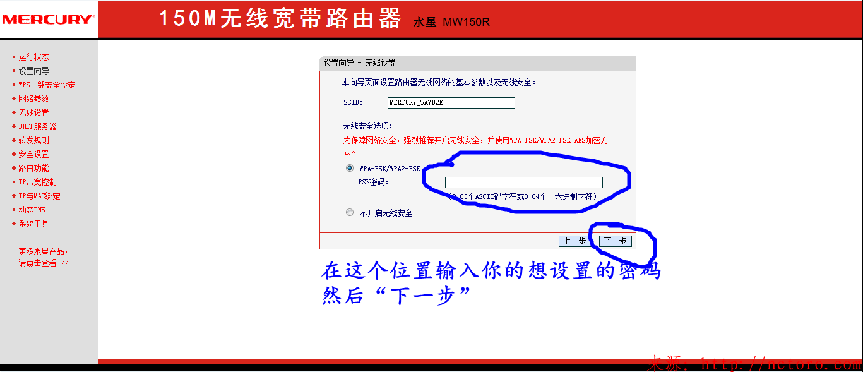This screenshot has width=863, height=372.
Task: Click the 设置向导 - 无线设置 title
Action: (360, 63)
